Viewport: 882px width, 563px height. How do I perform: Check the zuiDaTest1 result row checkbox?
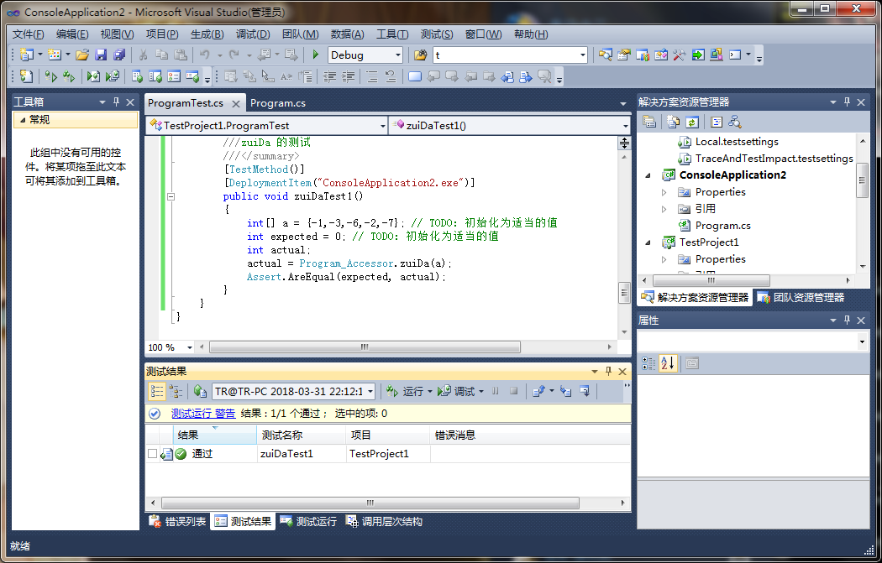152,454
